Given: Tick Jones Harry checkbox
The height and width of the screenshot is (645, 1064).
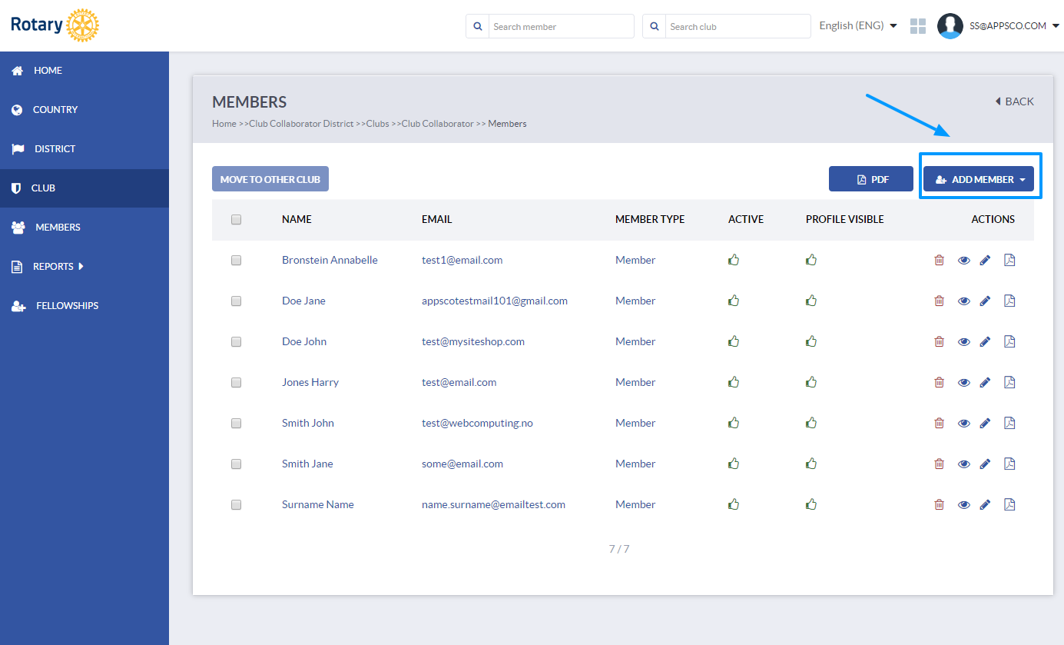Looking at the screenshot, I should click(236, 382).
